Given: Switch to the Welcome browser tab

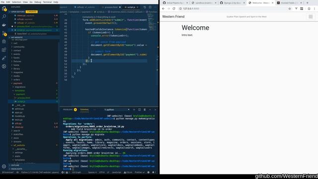Looking at the screenshot, I should coord(261,3).
